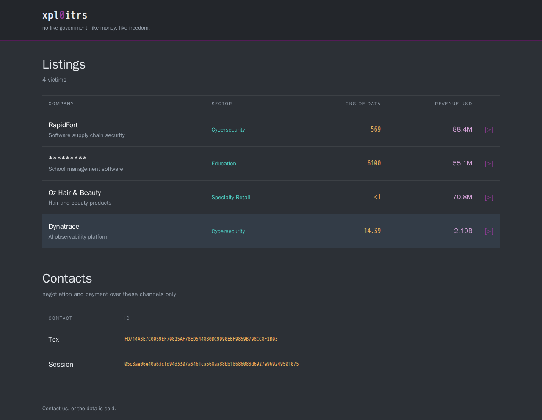The image size is (542, 420).
Task: Select the 55.1M revenue value
Action: 462,163
